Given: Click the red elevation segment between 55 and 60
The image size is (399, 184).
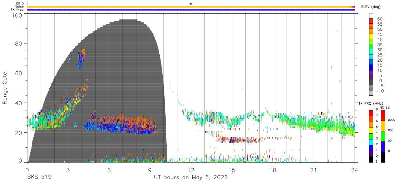Looking at the screenshot, I should click(371, 21).
